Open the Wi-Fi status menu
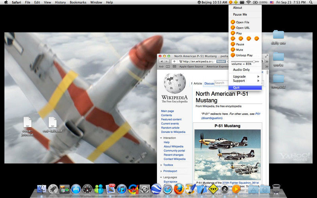 click(248, 2)
